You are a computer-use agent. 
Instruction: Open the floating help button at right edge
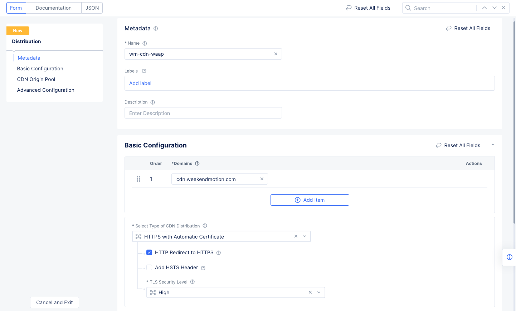(509, 257)
